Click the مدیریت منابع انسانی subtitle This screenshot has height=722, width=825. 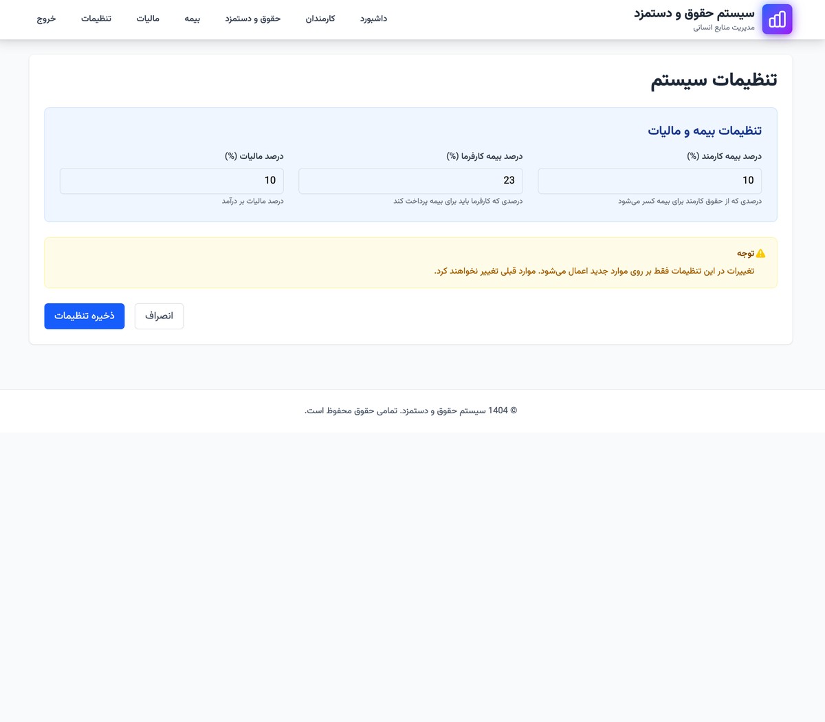pos(723,28)
